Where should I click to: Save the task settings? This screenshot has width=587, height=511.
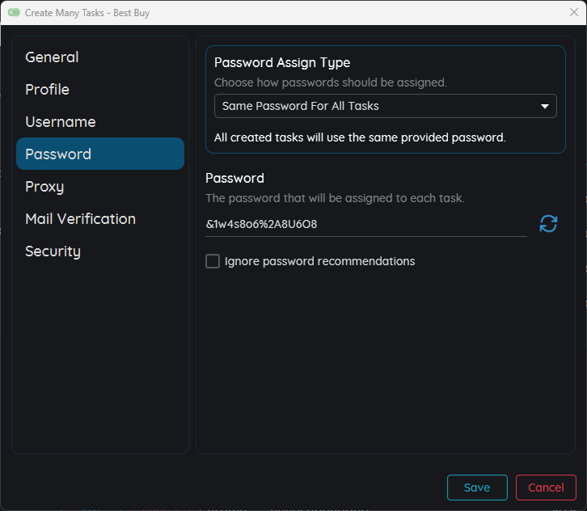(x=477, y=488)
